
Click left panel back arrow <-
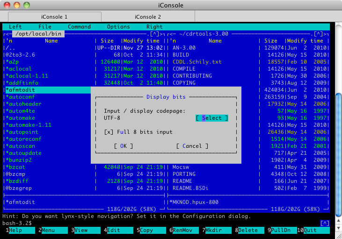(x=7, y=34)
